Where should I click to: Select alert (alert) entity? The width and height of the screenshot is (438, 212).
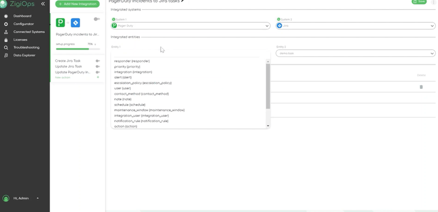point(123,77)
